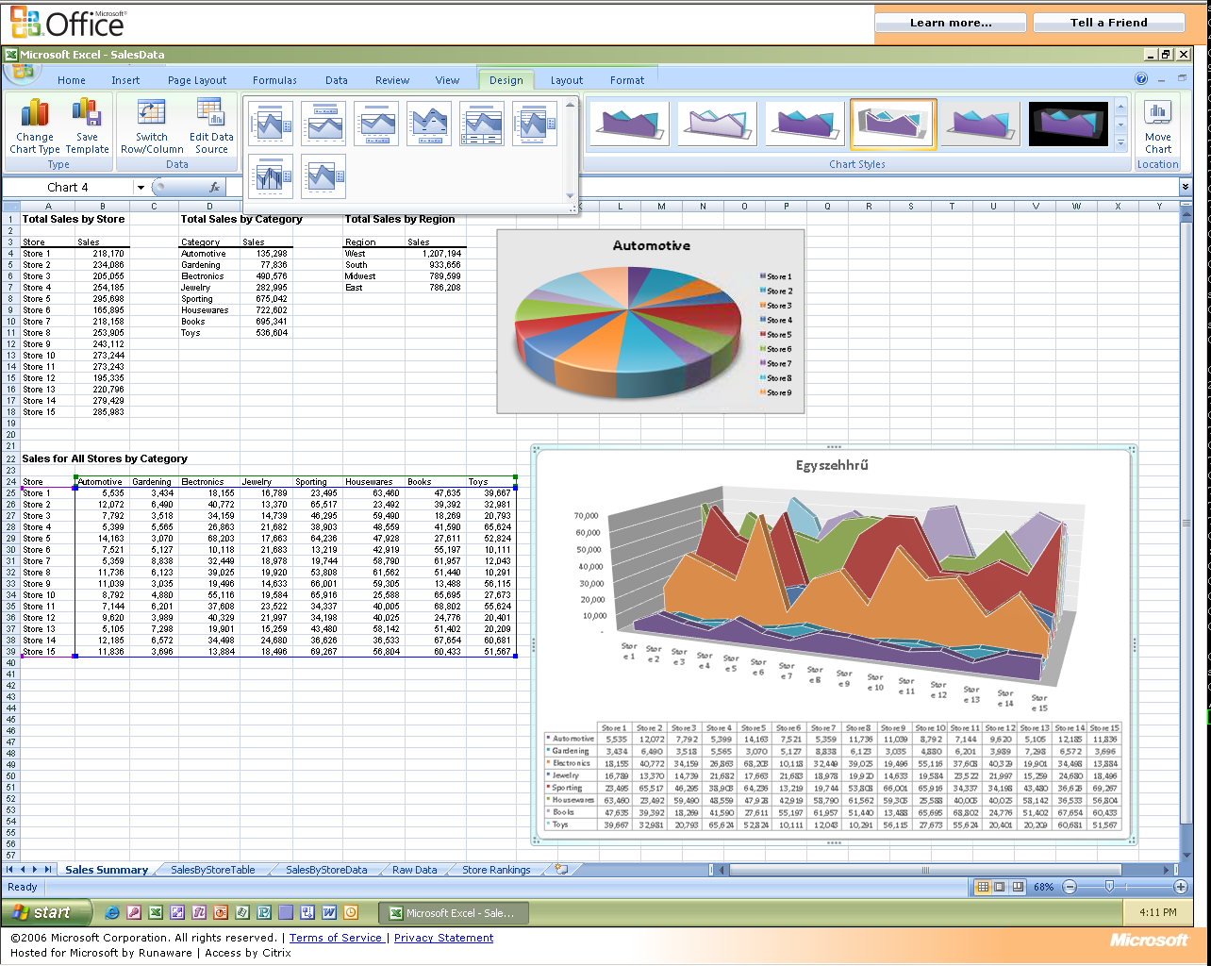Select the first chart layout thumbnail
This screenshot has height=966, width=1211.
(271, 124)
